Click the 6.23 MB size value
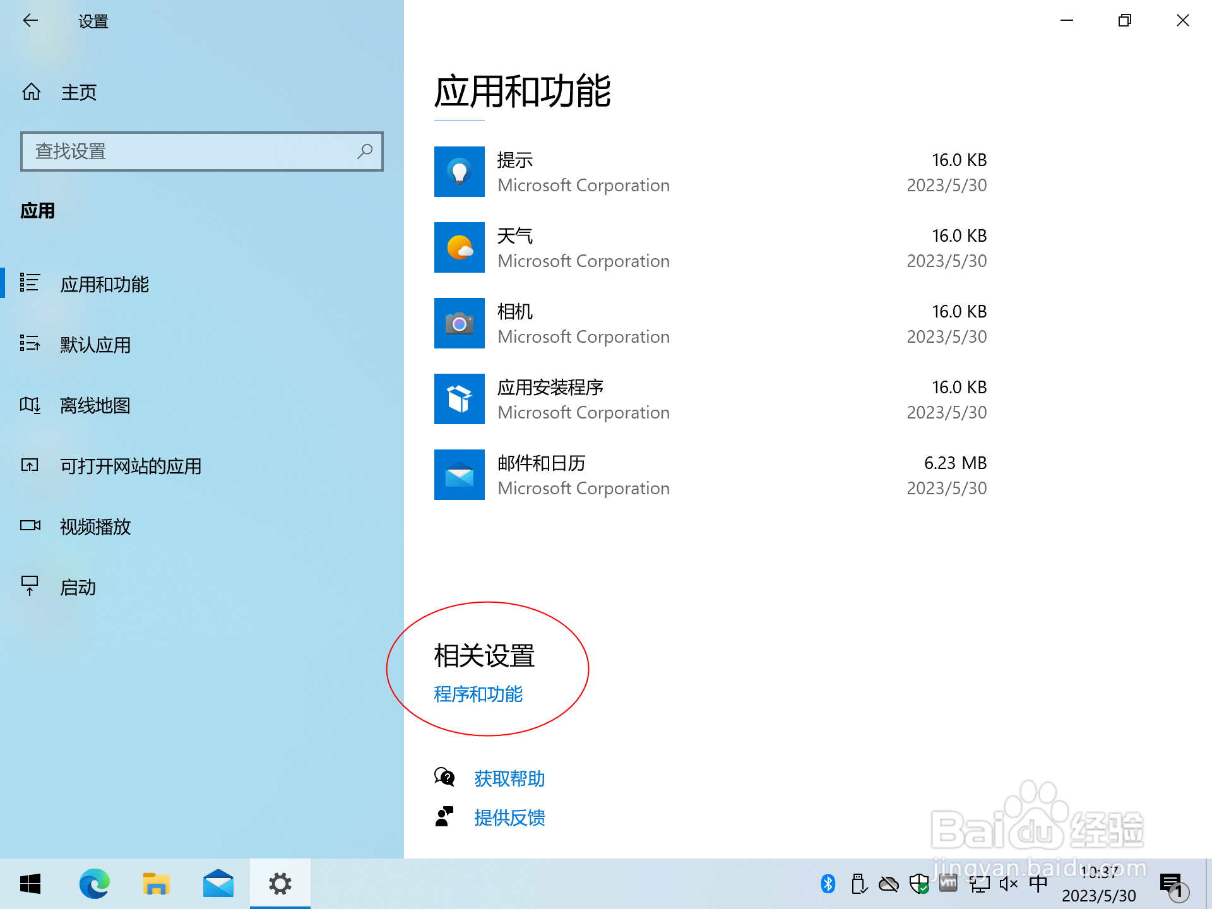The height and width of the screenshot is (909, 1212). pyautogui.click(x=955, y=463)
